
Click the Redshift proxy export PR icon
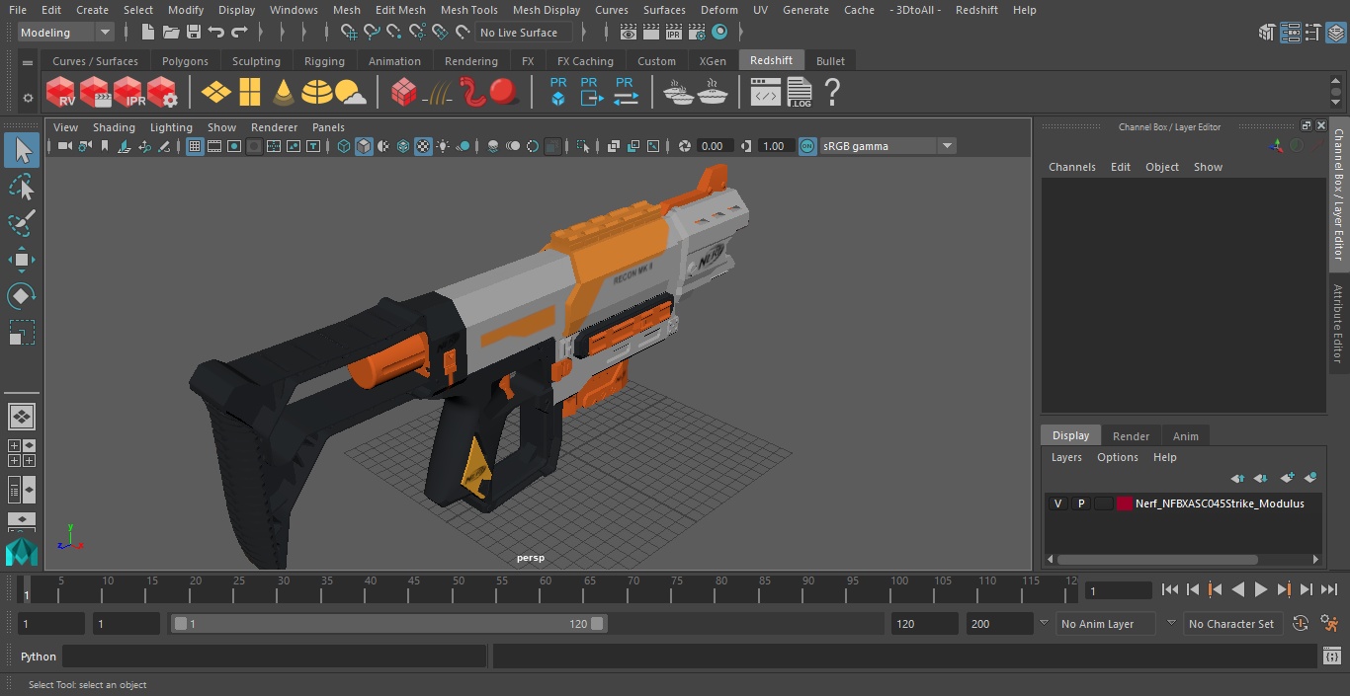590,93
